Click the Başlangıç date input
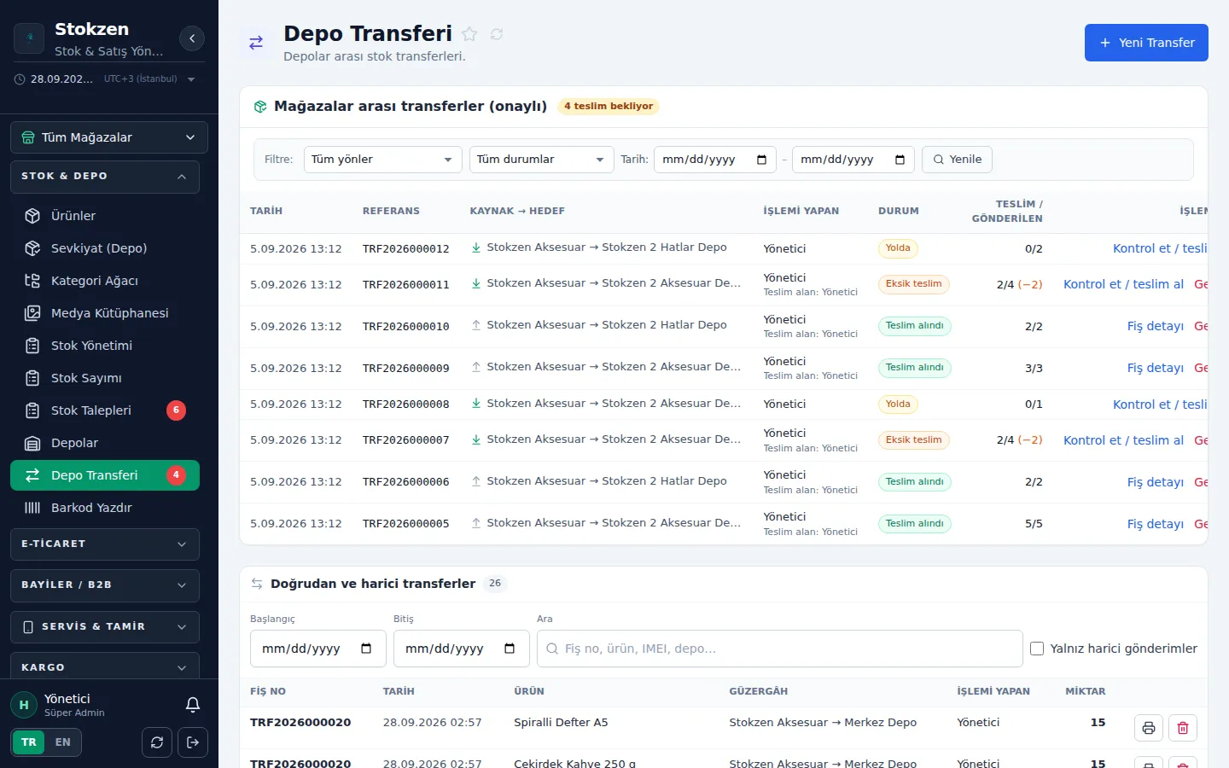 click(x=318, y=649)
